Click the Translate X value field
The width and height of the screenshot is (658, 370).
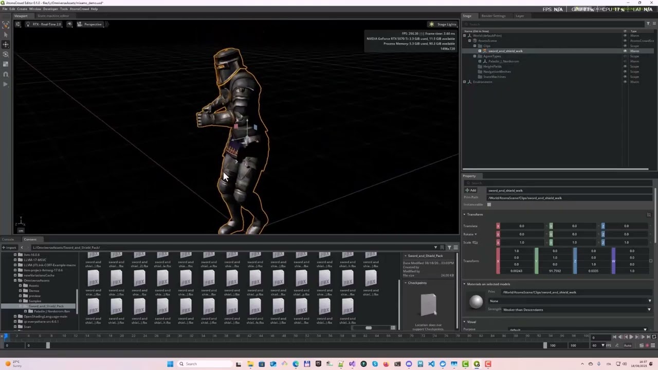coord(522,226)
